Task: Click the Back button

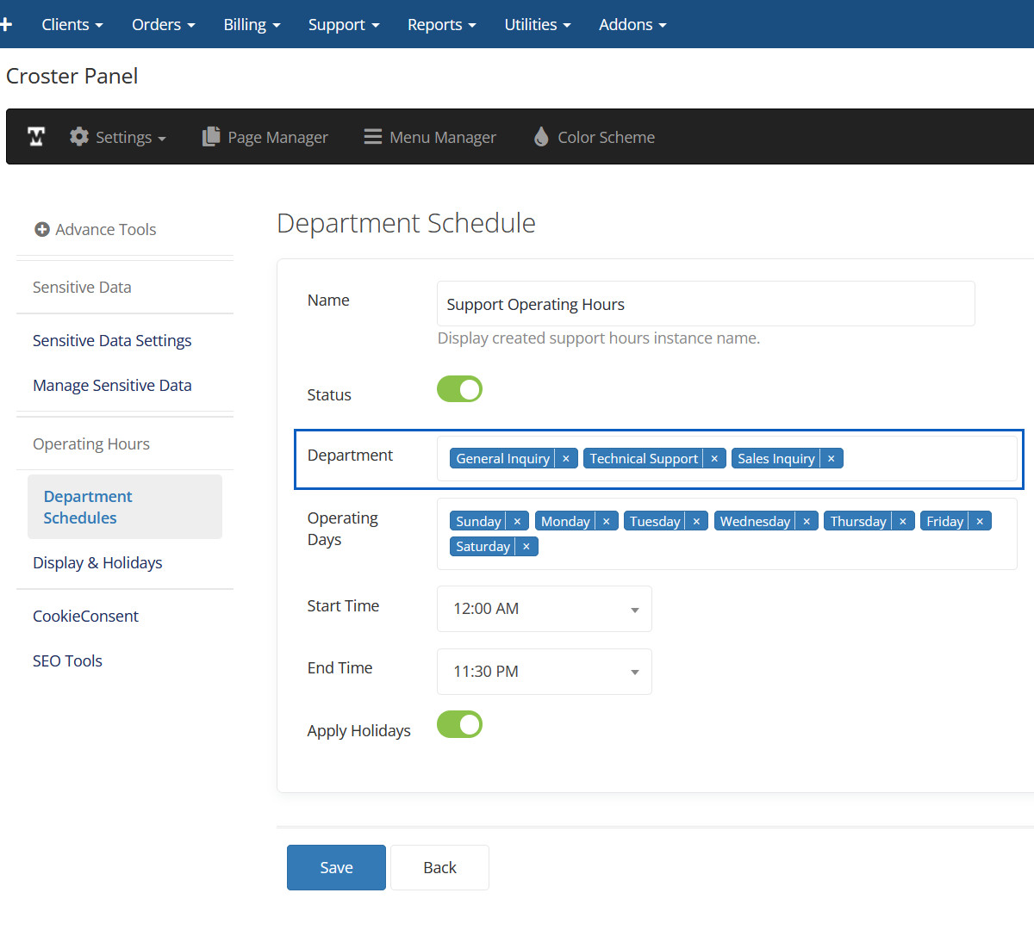Action: tap(439, 867)
